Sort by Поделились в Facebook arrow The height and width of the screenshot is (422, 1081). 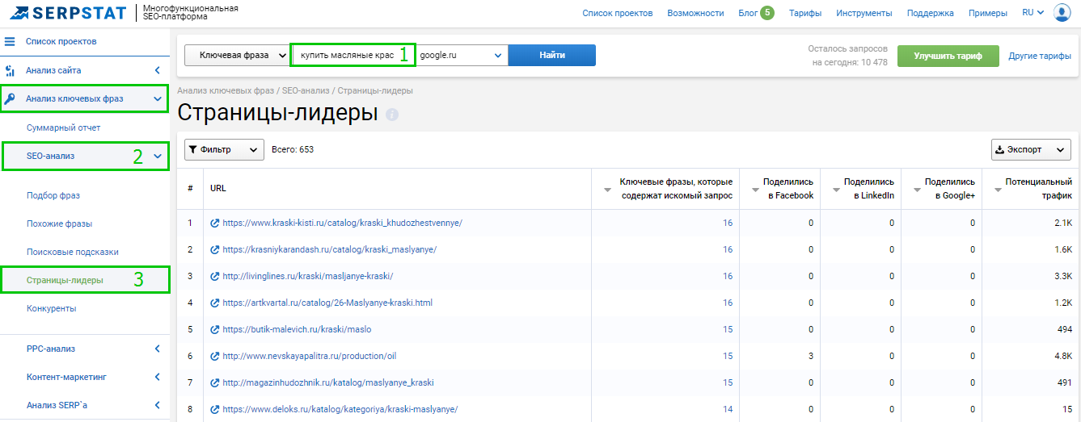coord(754,190)
